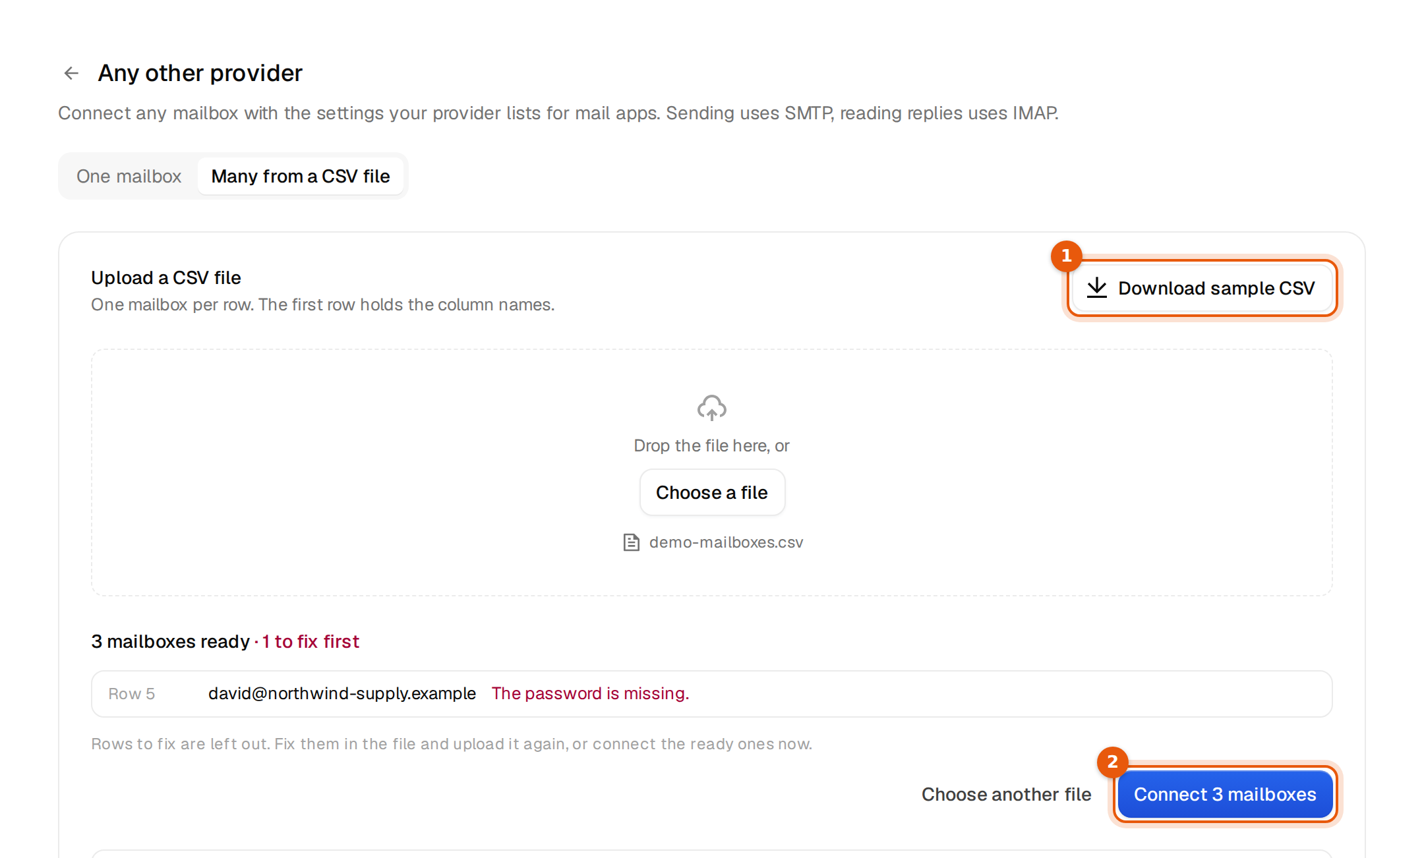Select the Many from a CSV file tab

click(301, 176)
